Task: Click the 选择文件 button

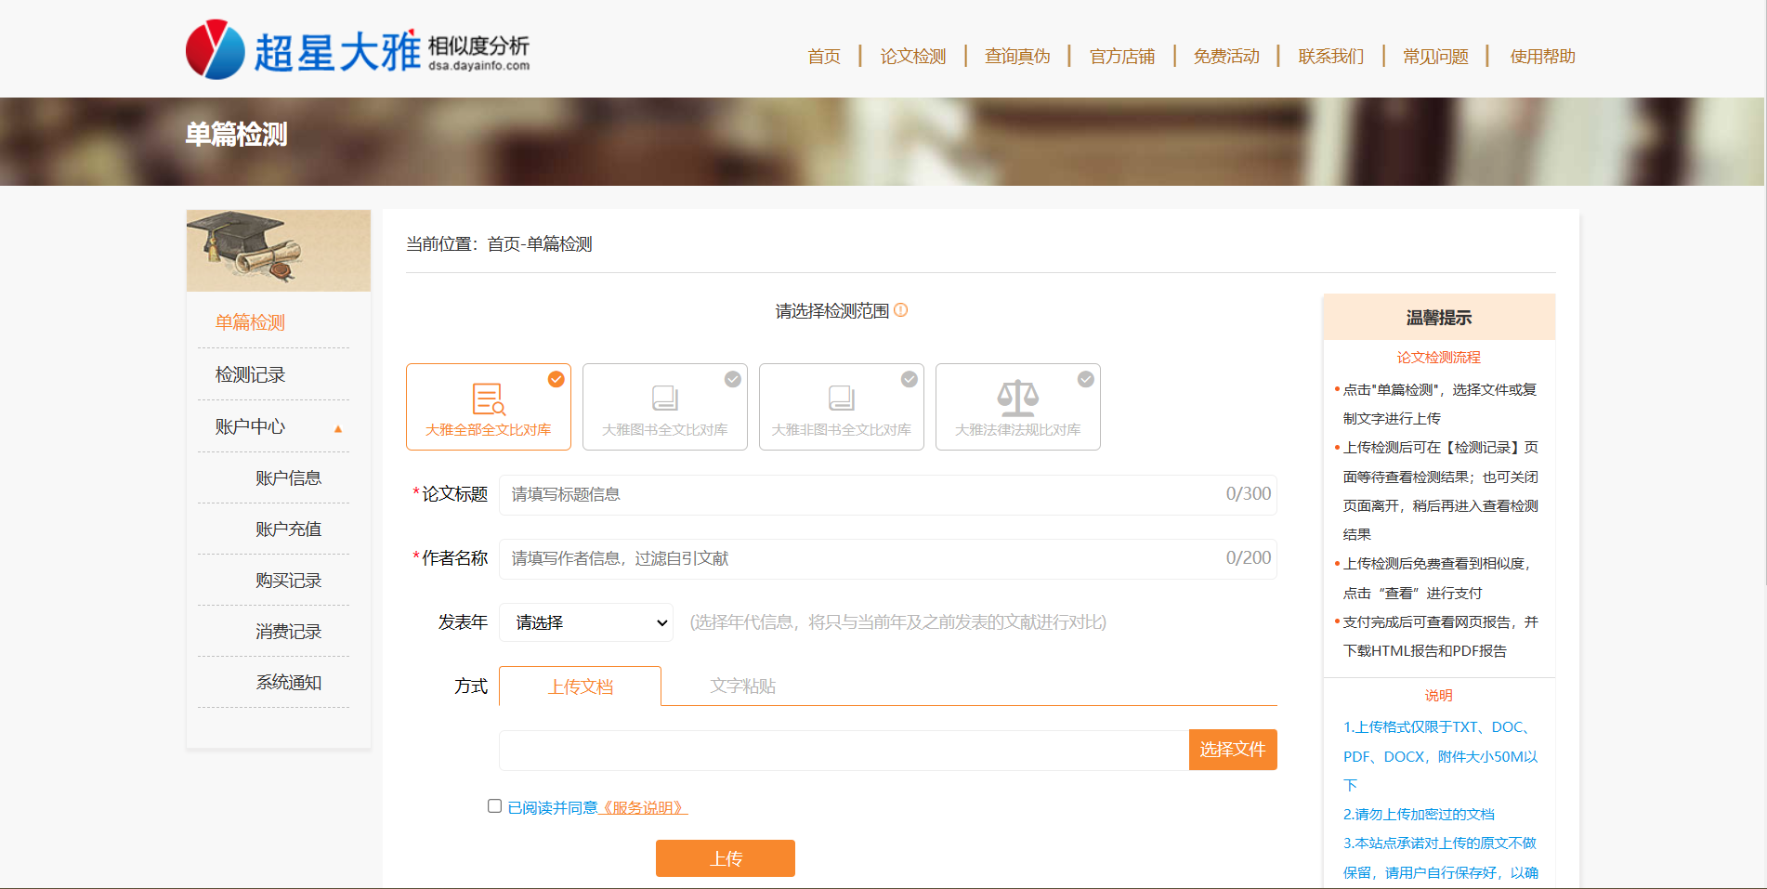Action: point(1233,750)
